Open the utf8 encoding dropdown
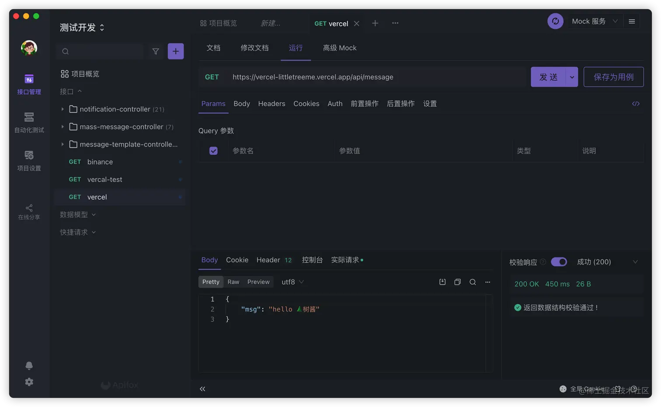Image resolution: width=661 pixels, height=407 pixels. (x=292, y=282)
